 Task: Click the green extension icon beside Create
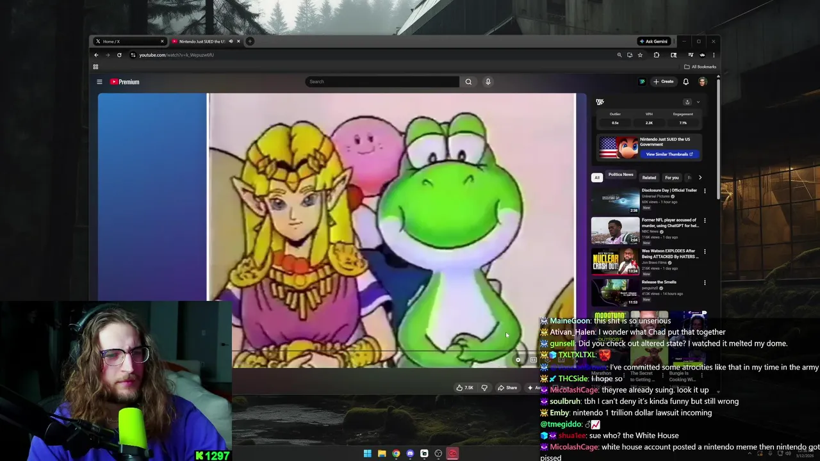pyautogui.click(x=642, y=82)
